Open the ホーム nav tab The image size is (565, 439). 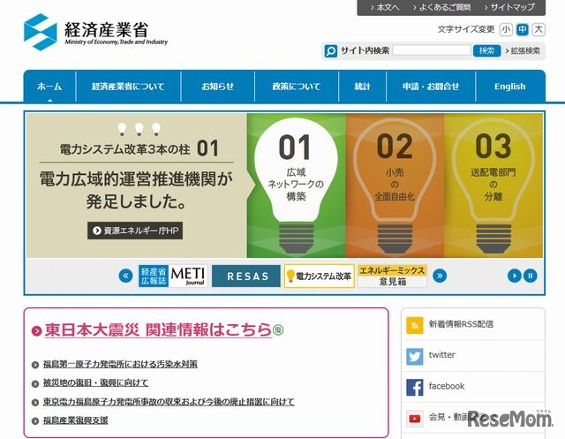(x=49, y=87)
